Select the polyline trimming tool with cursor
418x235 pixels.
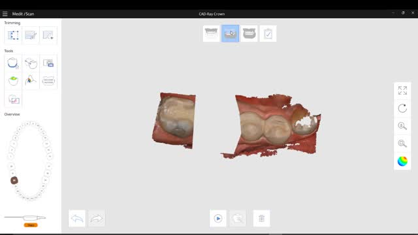tap(48, 35)
